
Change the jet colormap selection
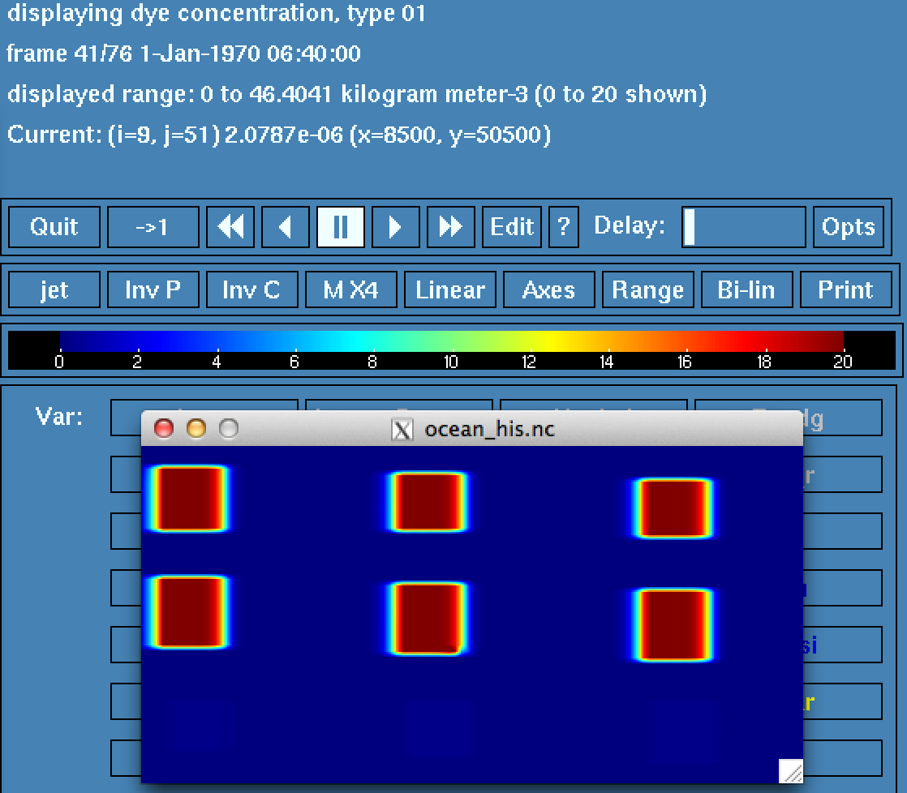pyautogui.click(x=54, y=290)
